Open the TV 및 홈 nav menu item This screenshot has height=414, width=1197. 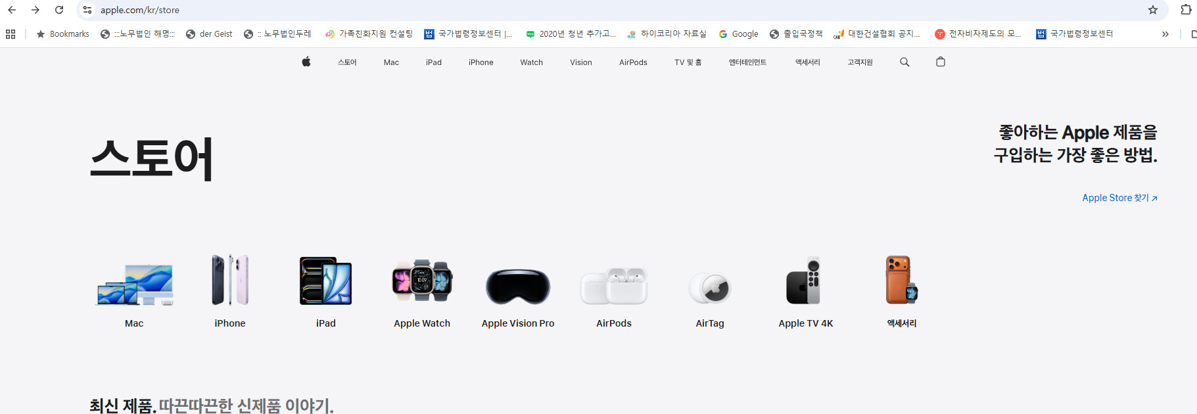point(688,62)
